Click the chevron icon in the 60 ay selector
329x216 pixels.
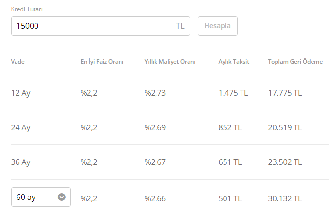pyautogui.click(x=62, y=197)
